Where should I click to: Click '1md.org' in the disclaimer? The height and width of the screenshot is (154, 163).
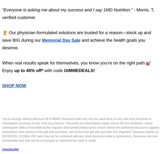tap(46, 123)
